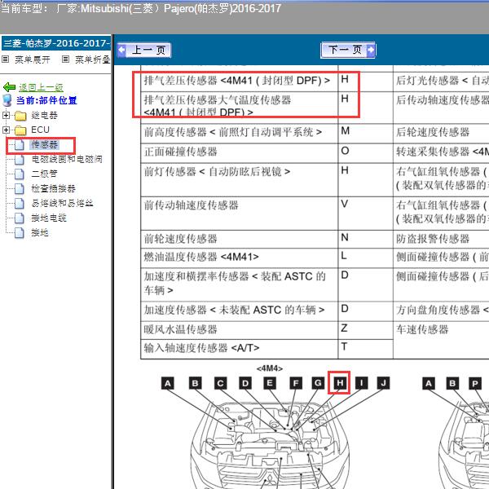
Task: Open the ECU folder icon
Action: pos(20,130)
